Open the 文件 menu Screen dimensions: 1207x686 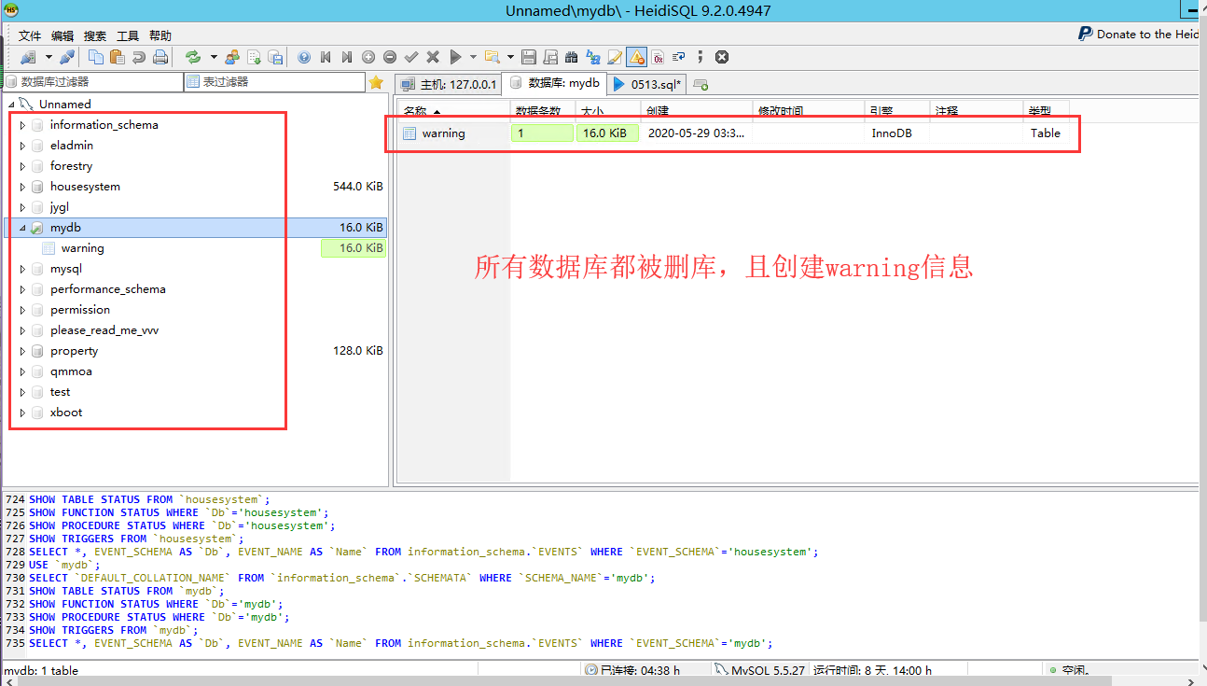click(30, 35)
